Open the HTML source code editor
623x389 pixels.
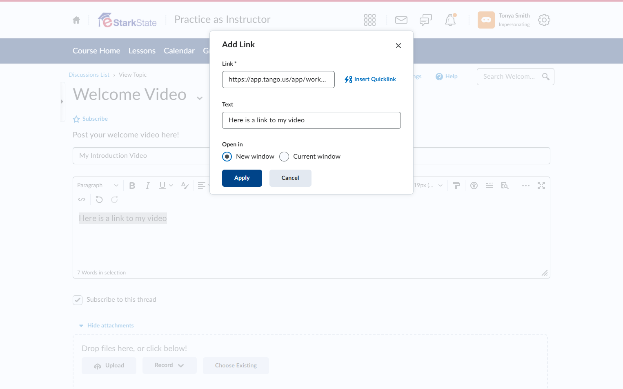tap(82, 199)
